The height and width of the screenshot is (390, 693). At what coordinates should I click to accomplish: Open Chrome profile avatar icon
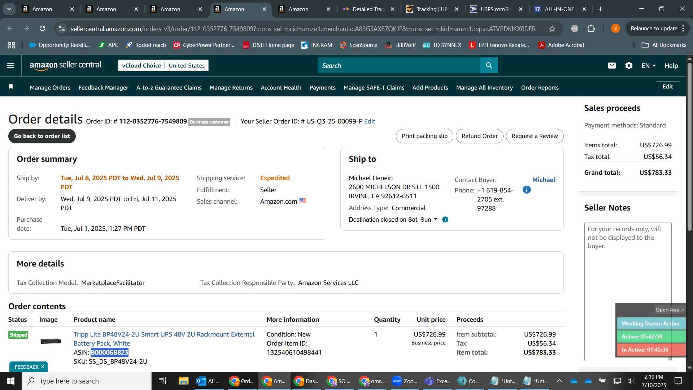(x=615, y=29)
